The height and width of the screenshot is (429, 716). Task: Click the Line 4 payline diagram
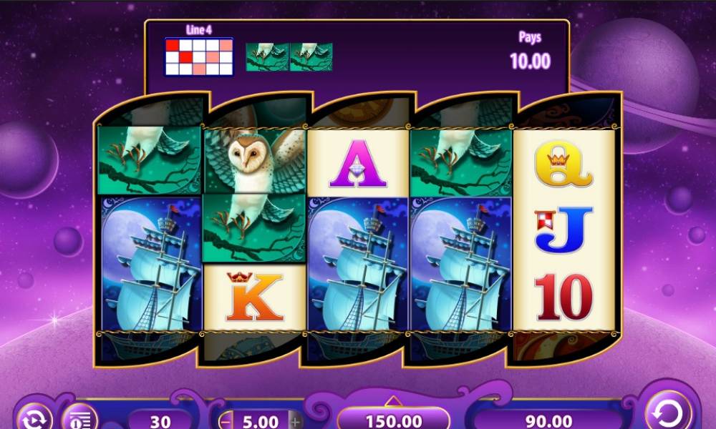coord(198,56)
